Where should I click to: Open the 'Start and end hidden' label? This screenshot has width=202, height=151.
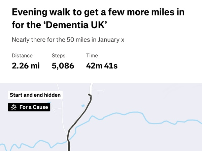click(35, 95)
